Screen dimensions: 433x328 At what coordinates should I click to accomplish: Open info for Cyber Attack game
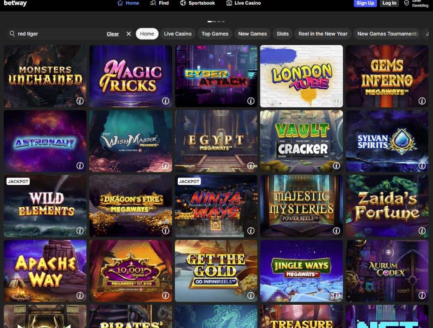pos(251,101)
